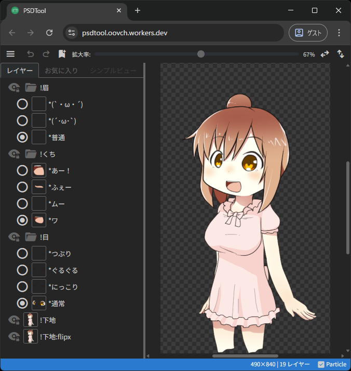Click the !下地:flipx layer name

[x=56, y=337]
